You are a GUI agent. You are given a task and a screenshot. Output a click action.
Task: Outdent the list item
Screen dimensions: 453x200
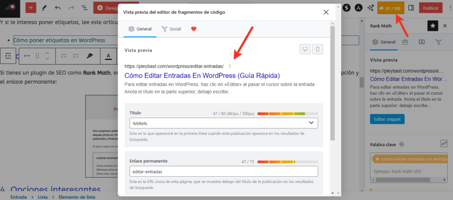(x=64, y=56)
